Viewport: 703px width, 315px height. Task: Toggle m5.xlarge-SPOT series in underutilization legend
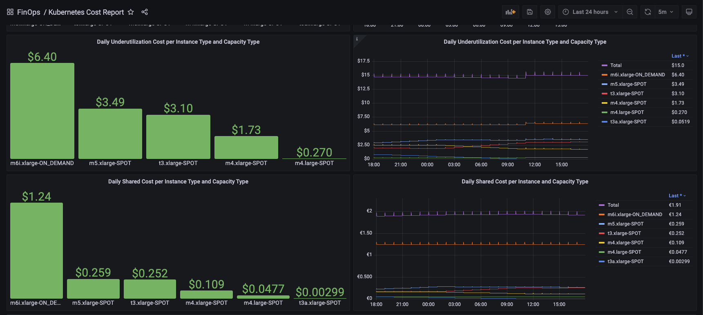point(628,84)
